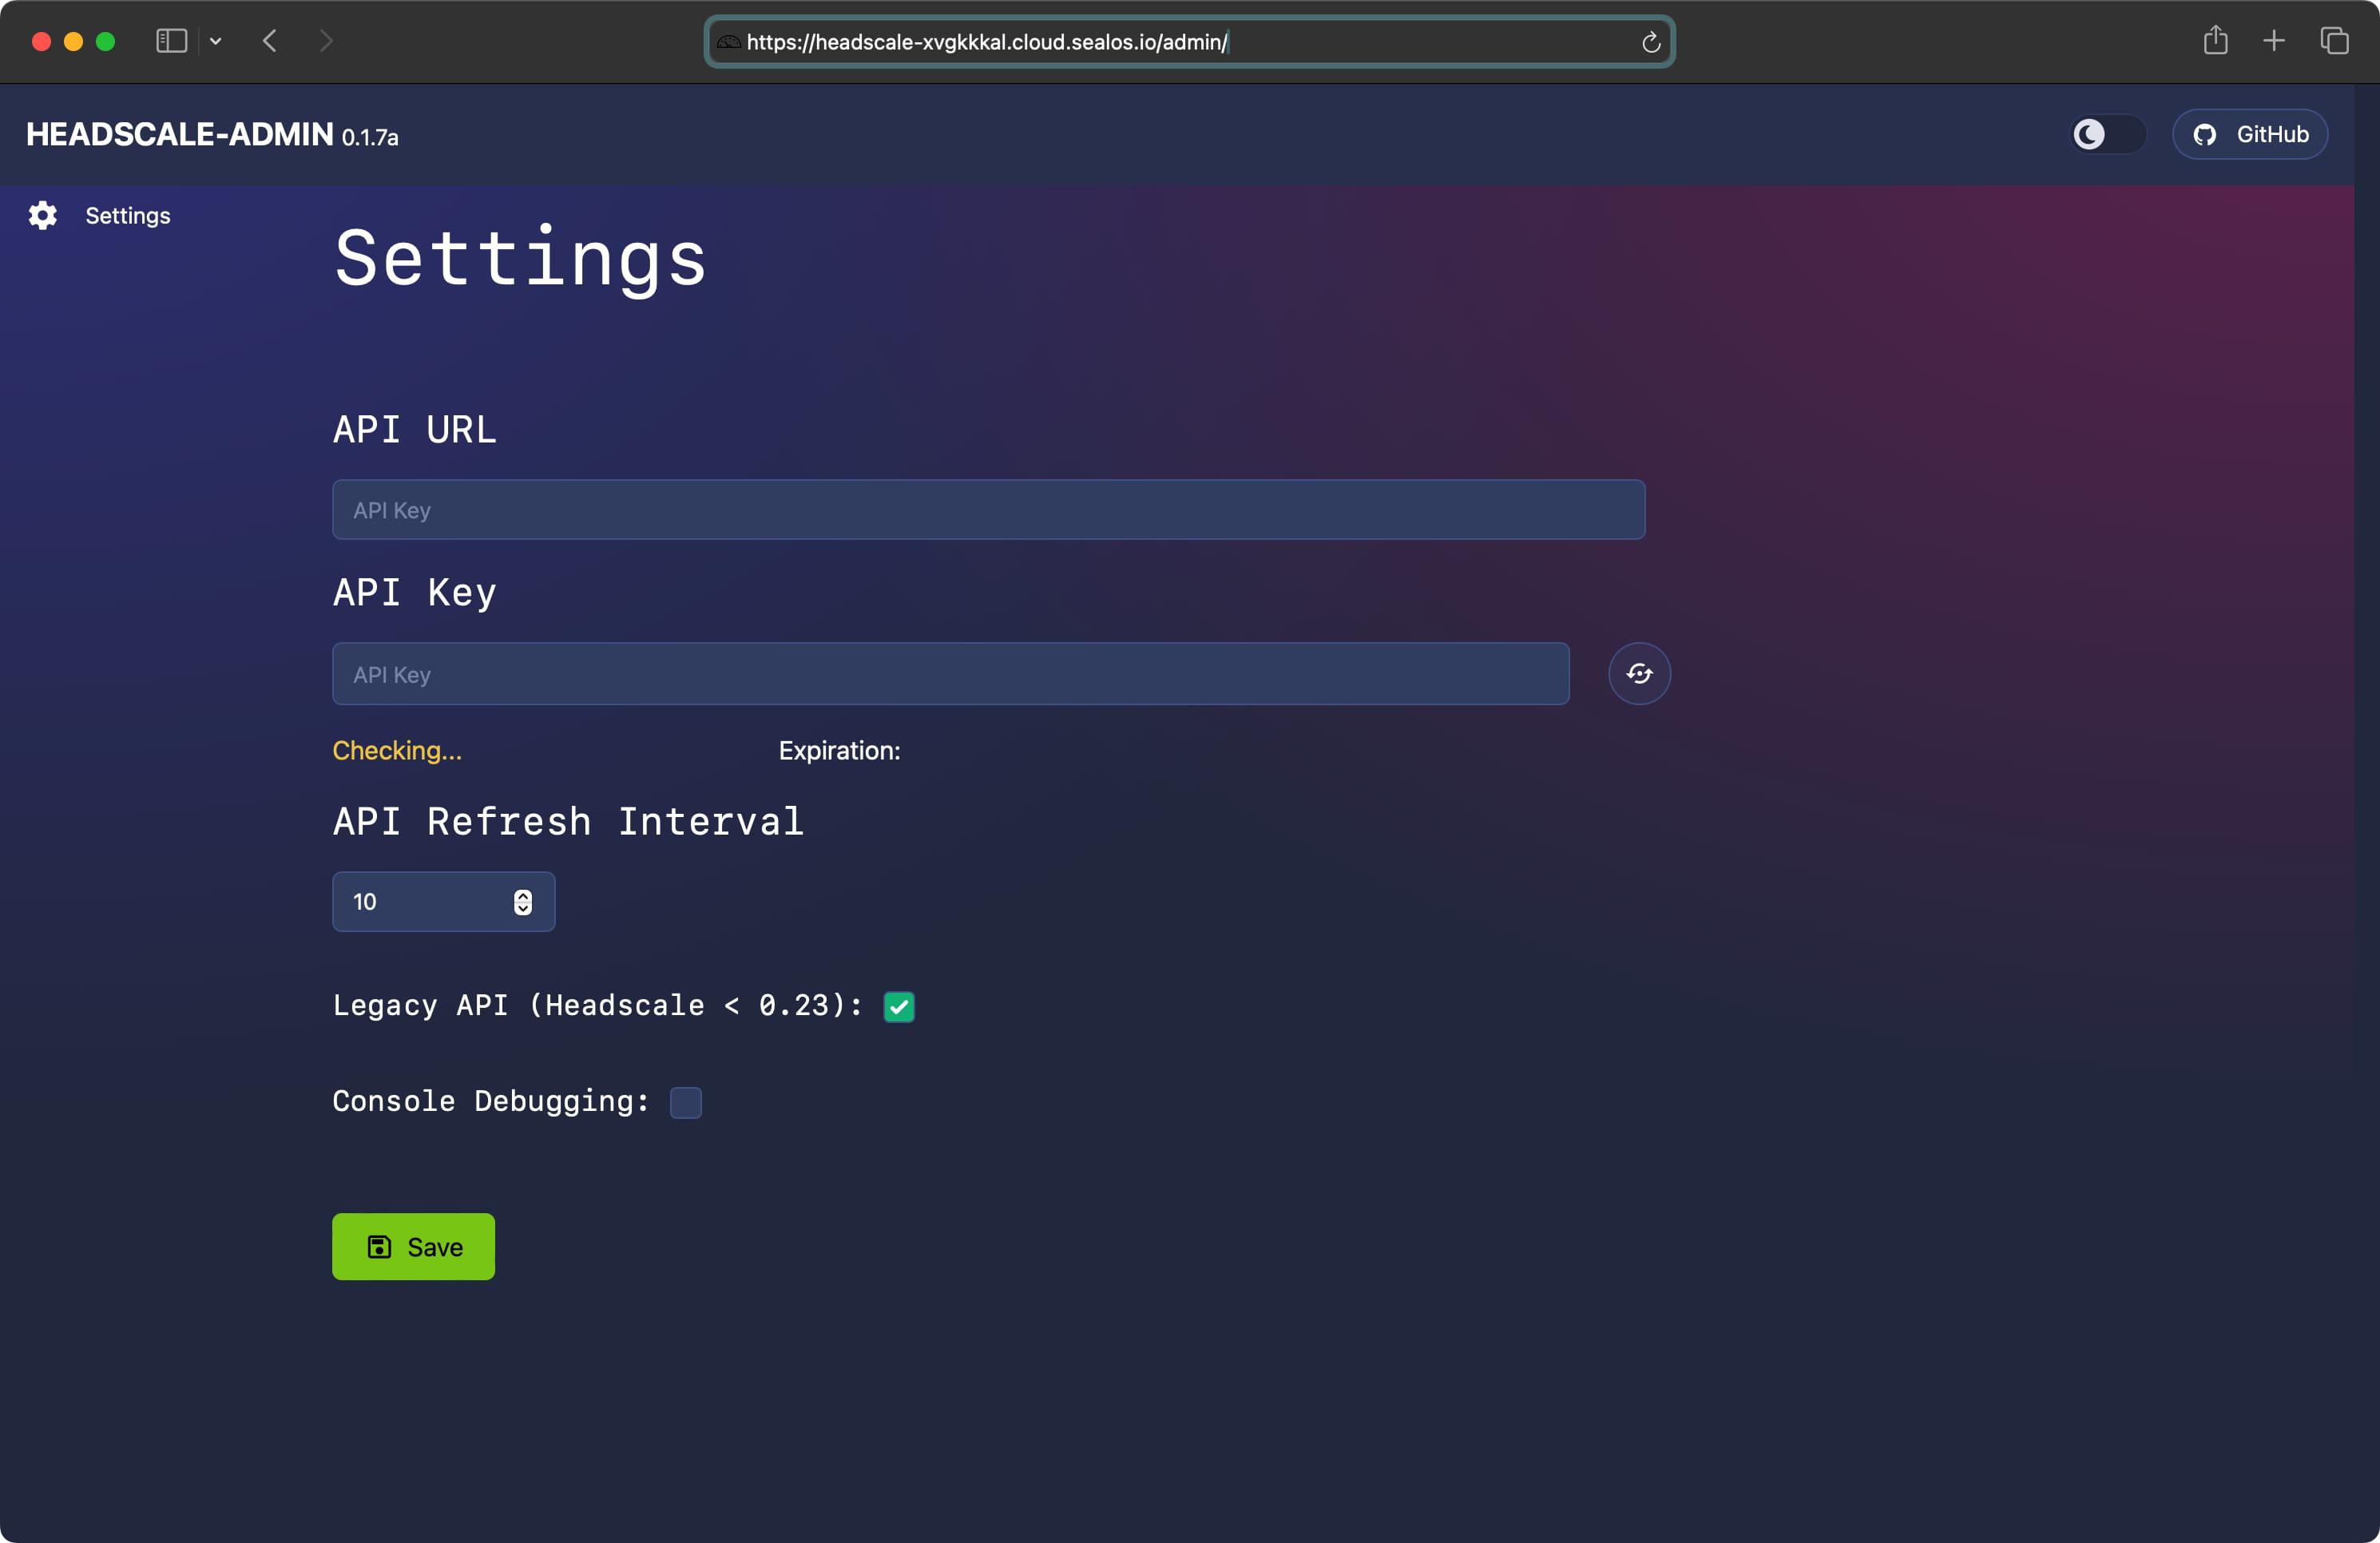Open the Settings sidebar menu item
The width and height of the screenshot is (2380, 1543).
[x=127, y=215]
